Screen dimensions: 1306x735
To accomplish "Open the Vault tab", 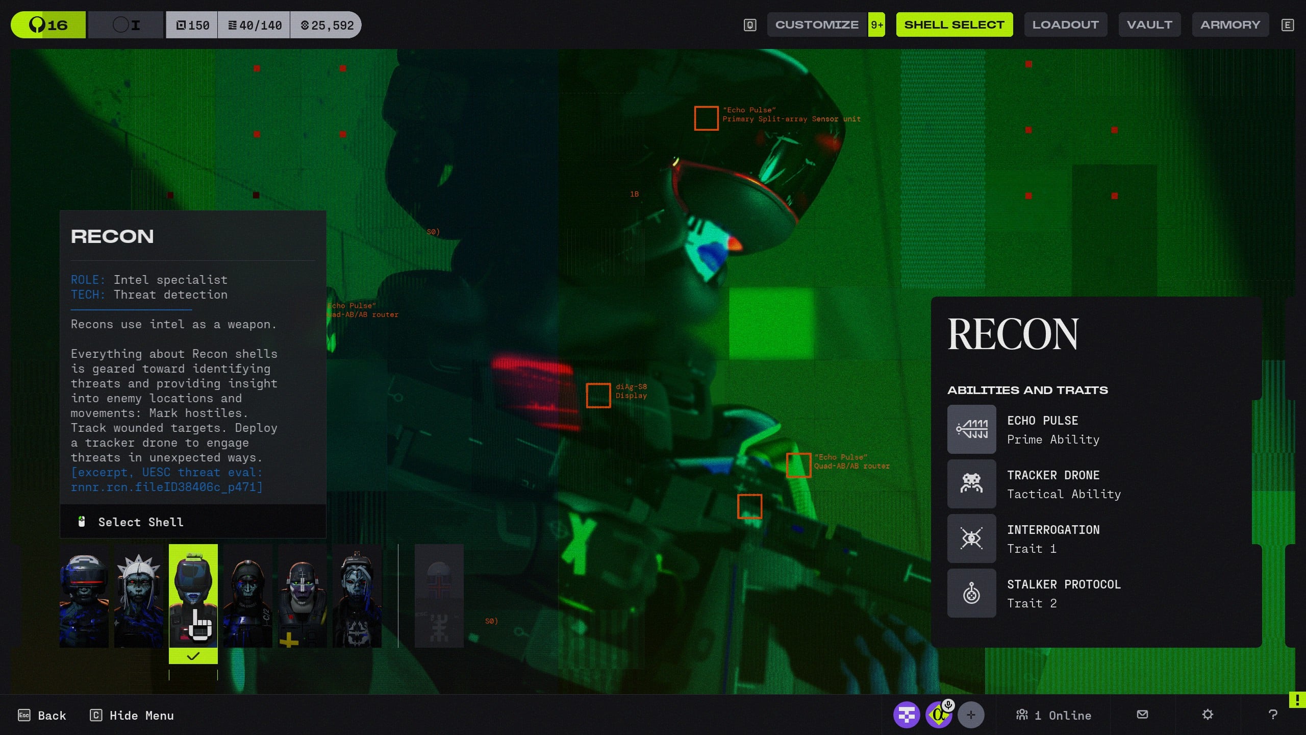I will point(1149,24).
